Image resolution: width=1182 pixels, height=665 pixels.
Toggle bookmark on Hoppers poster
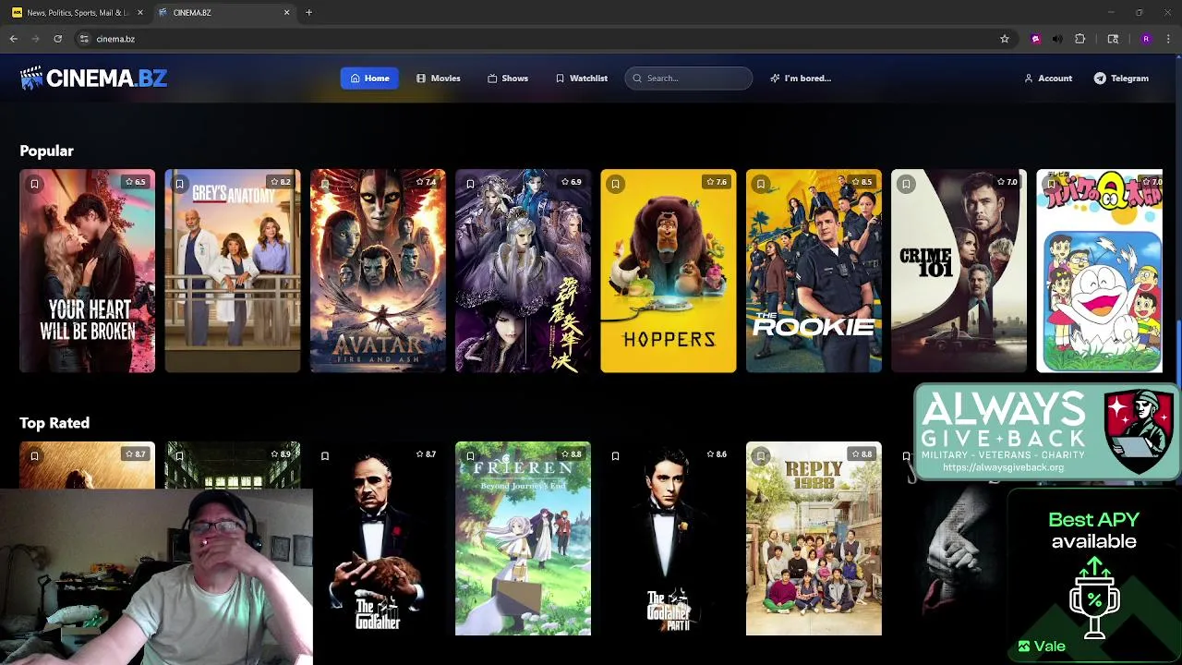coord(615,184)
